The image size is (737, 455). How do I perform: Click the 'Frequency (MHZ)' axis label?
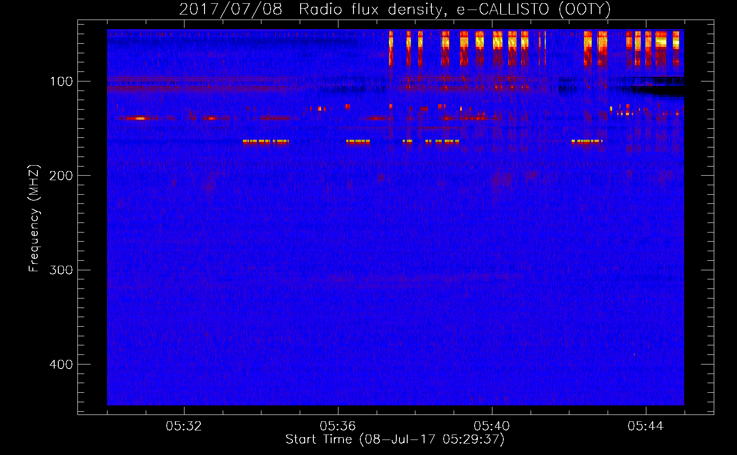[34, 218]
